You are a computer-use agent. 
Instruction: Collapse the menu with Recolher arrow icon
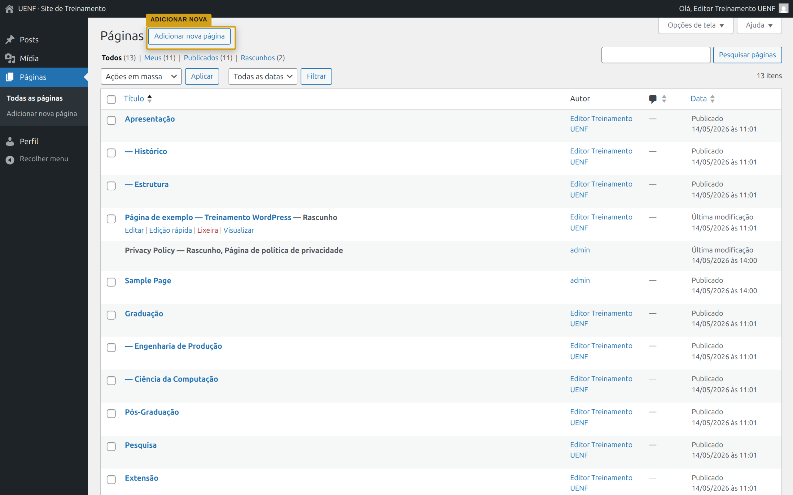click(x=10, y=160)
